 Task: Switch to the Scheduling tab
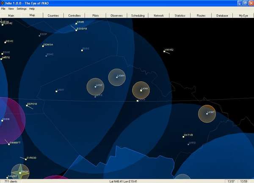pyautogui.click(x=138, y=16)
